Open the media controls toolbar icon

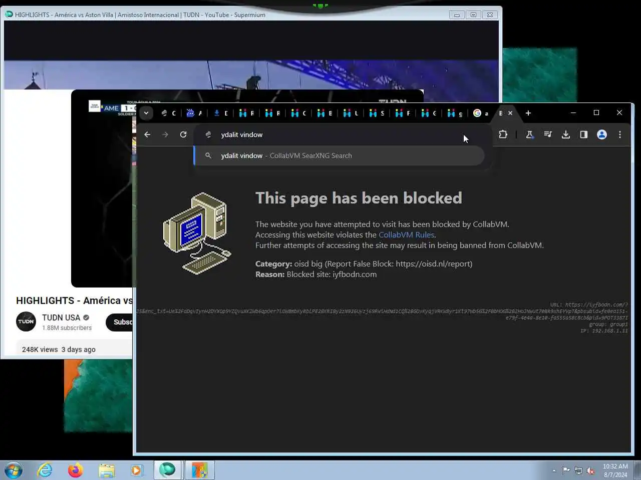pos(548,134)
